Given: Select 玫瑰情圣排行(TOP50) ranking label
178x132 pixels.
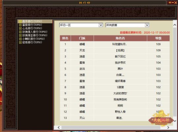Looking at the screenshot, I should [35, 35].
